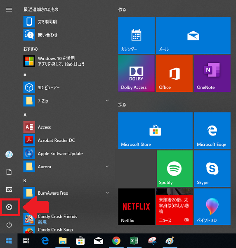Open Task View on the taskbar
Screen dimensions: 236x248
point(26,241)
